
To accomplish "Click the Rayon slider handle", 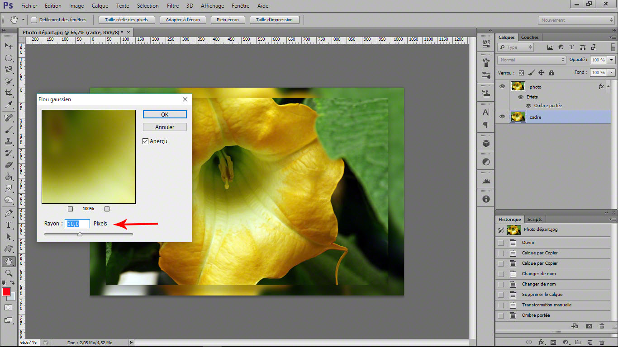I will (80, 234).
